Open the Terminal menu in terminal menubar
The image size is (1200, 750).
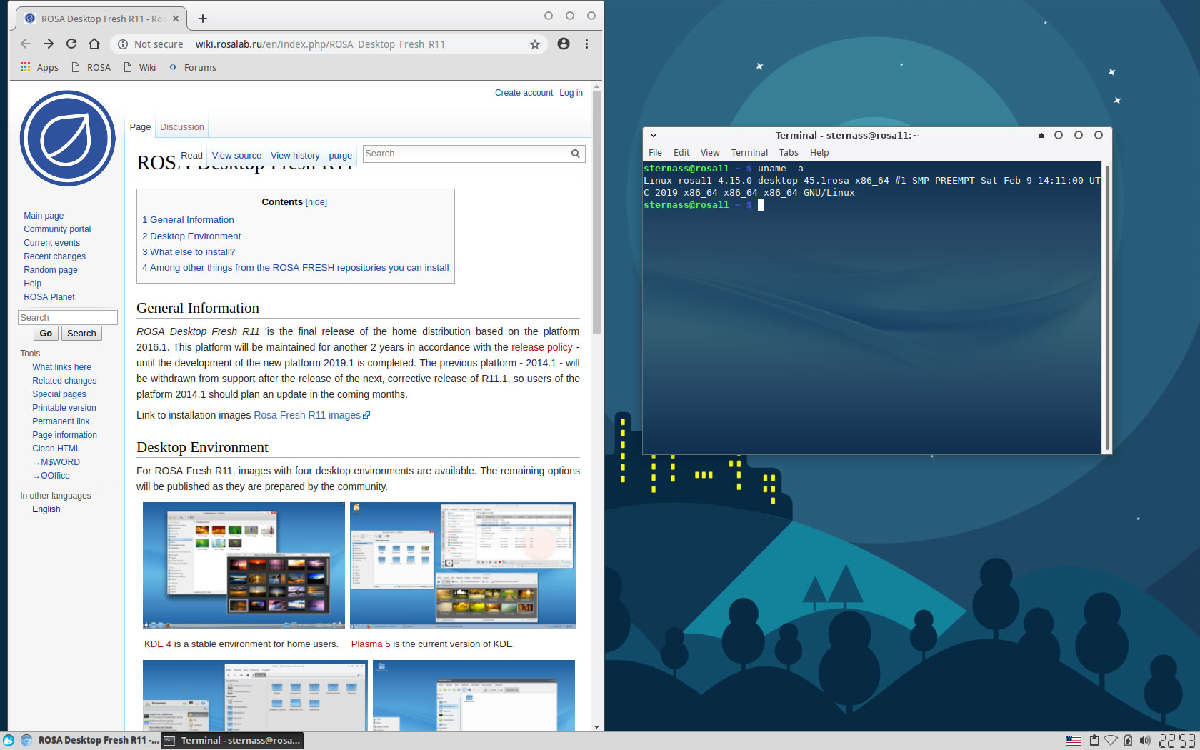point(749,153)
